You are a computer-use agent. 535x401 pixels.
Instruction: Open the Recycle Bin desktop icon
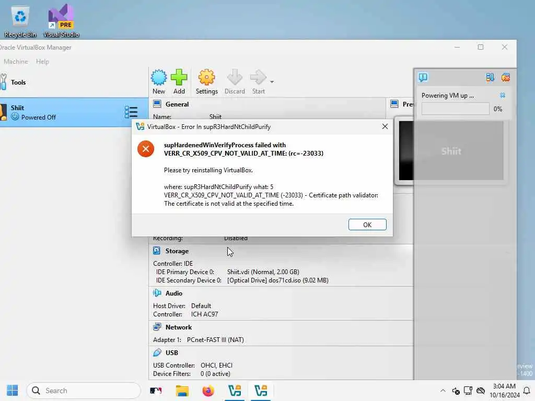point(20,21)
